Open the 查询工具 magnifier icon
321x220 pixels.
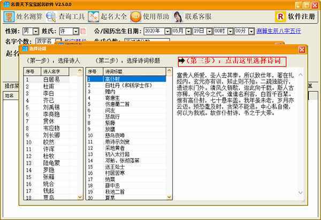[51, 17]
